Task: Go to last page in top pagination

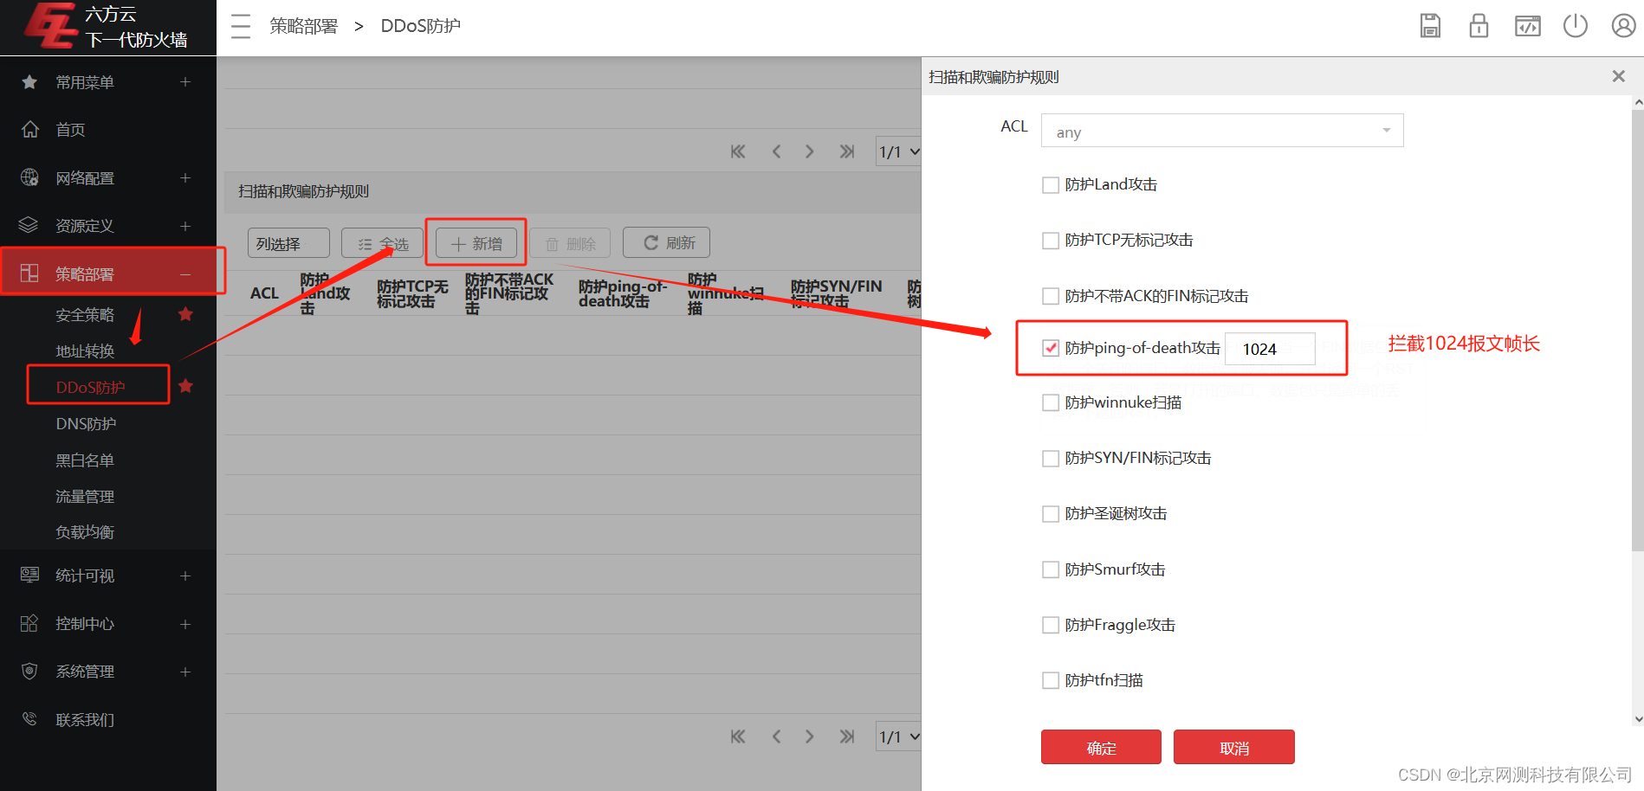Action: (847, 151)
